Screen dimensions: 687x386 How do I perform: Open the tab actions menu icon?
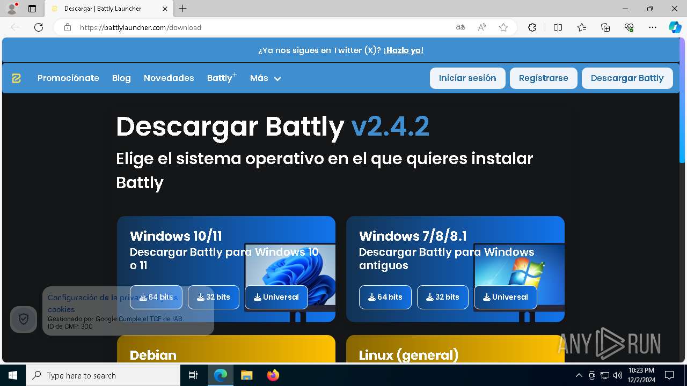[x=32, y=9]
